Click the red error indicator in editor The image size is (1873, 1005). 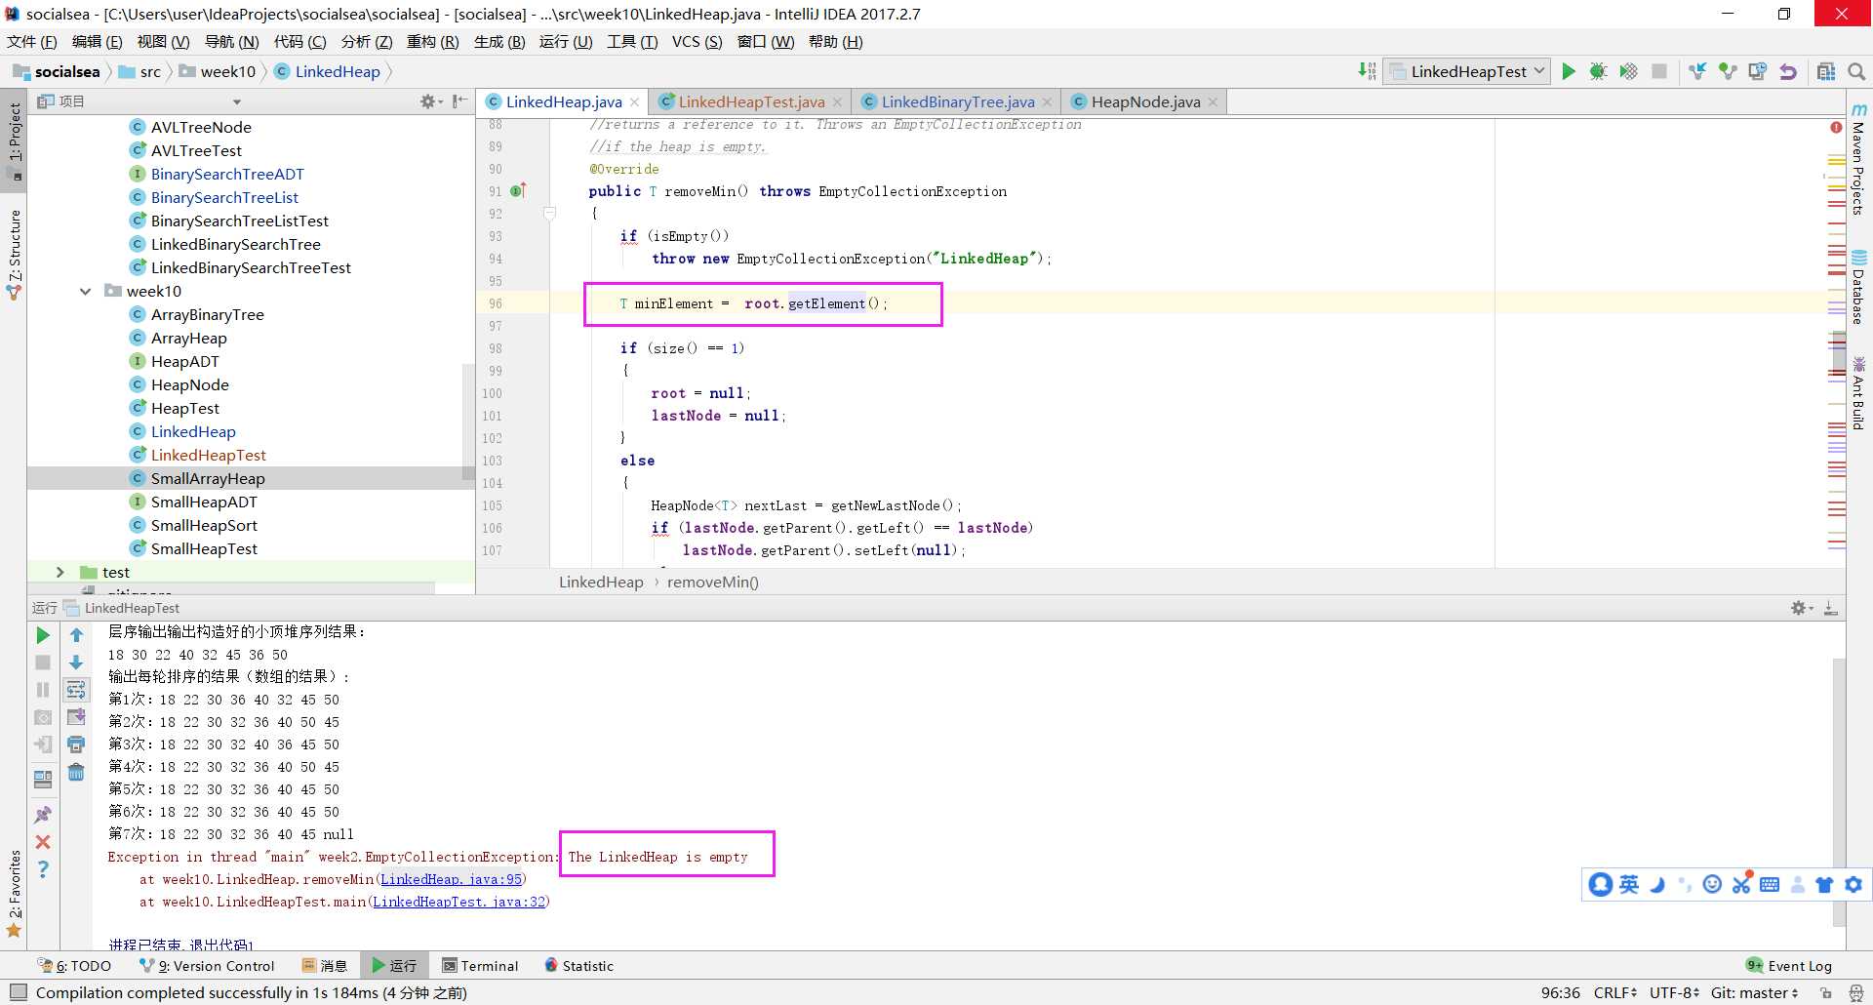coord(1837,128)
